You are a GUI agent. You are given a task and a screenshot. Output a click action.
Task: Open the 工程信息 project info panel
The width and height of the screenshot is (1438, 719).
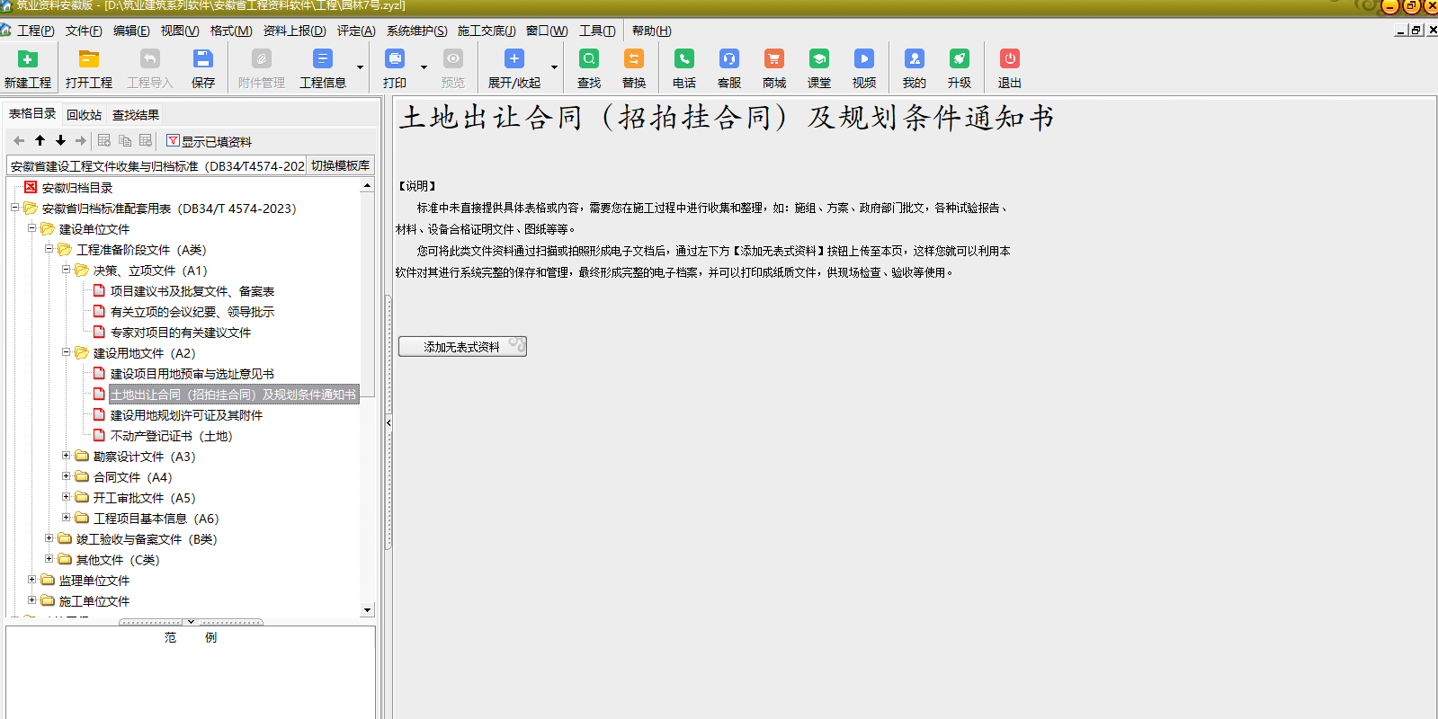pos(322,60)
